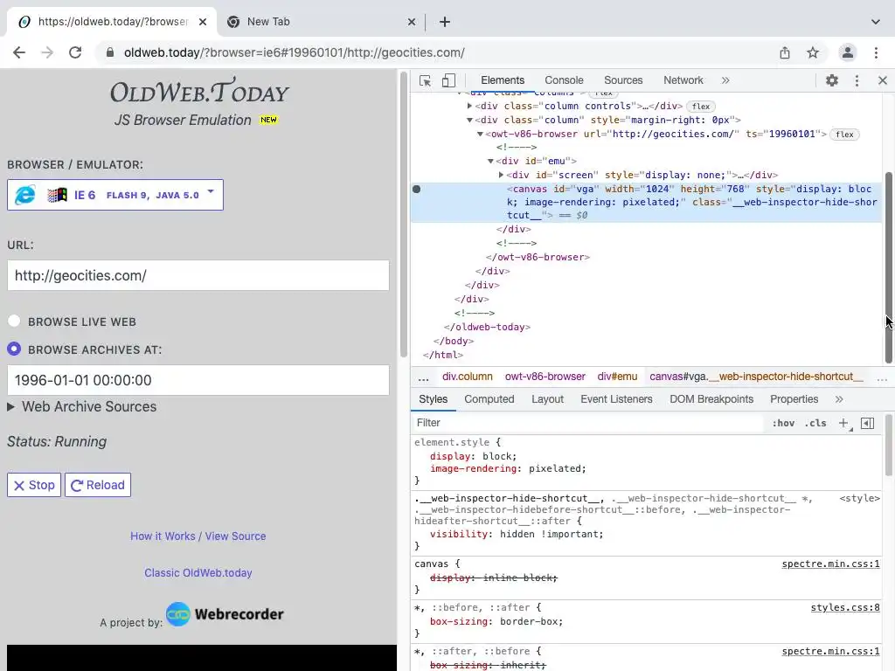Click the Reload emulator button

[x=98, y=485]
